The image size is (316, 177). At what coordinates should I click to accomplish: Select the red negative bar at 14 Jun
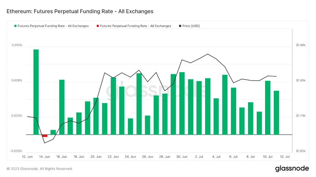point(44,136)
